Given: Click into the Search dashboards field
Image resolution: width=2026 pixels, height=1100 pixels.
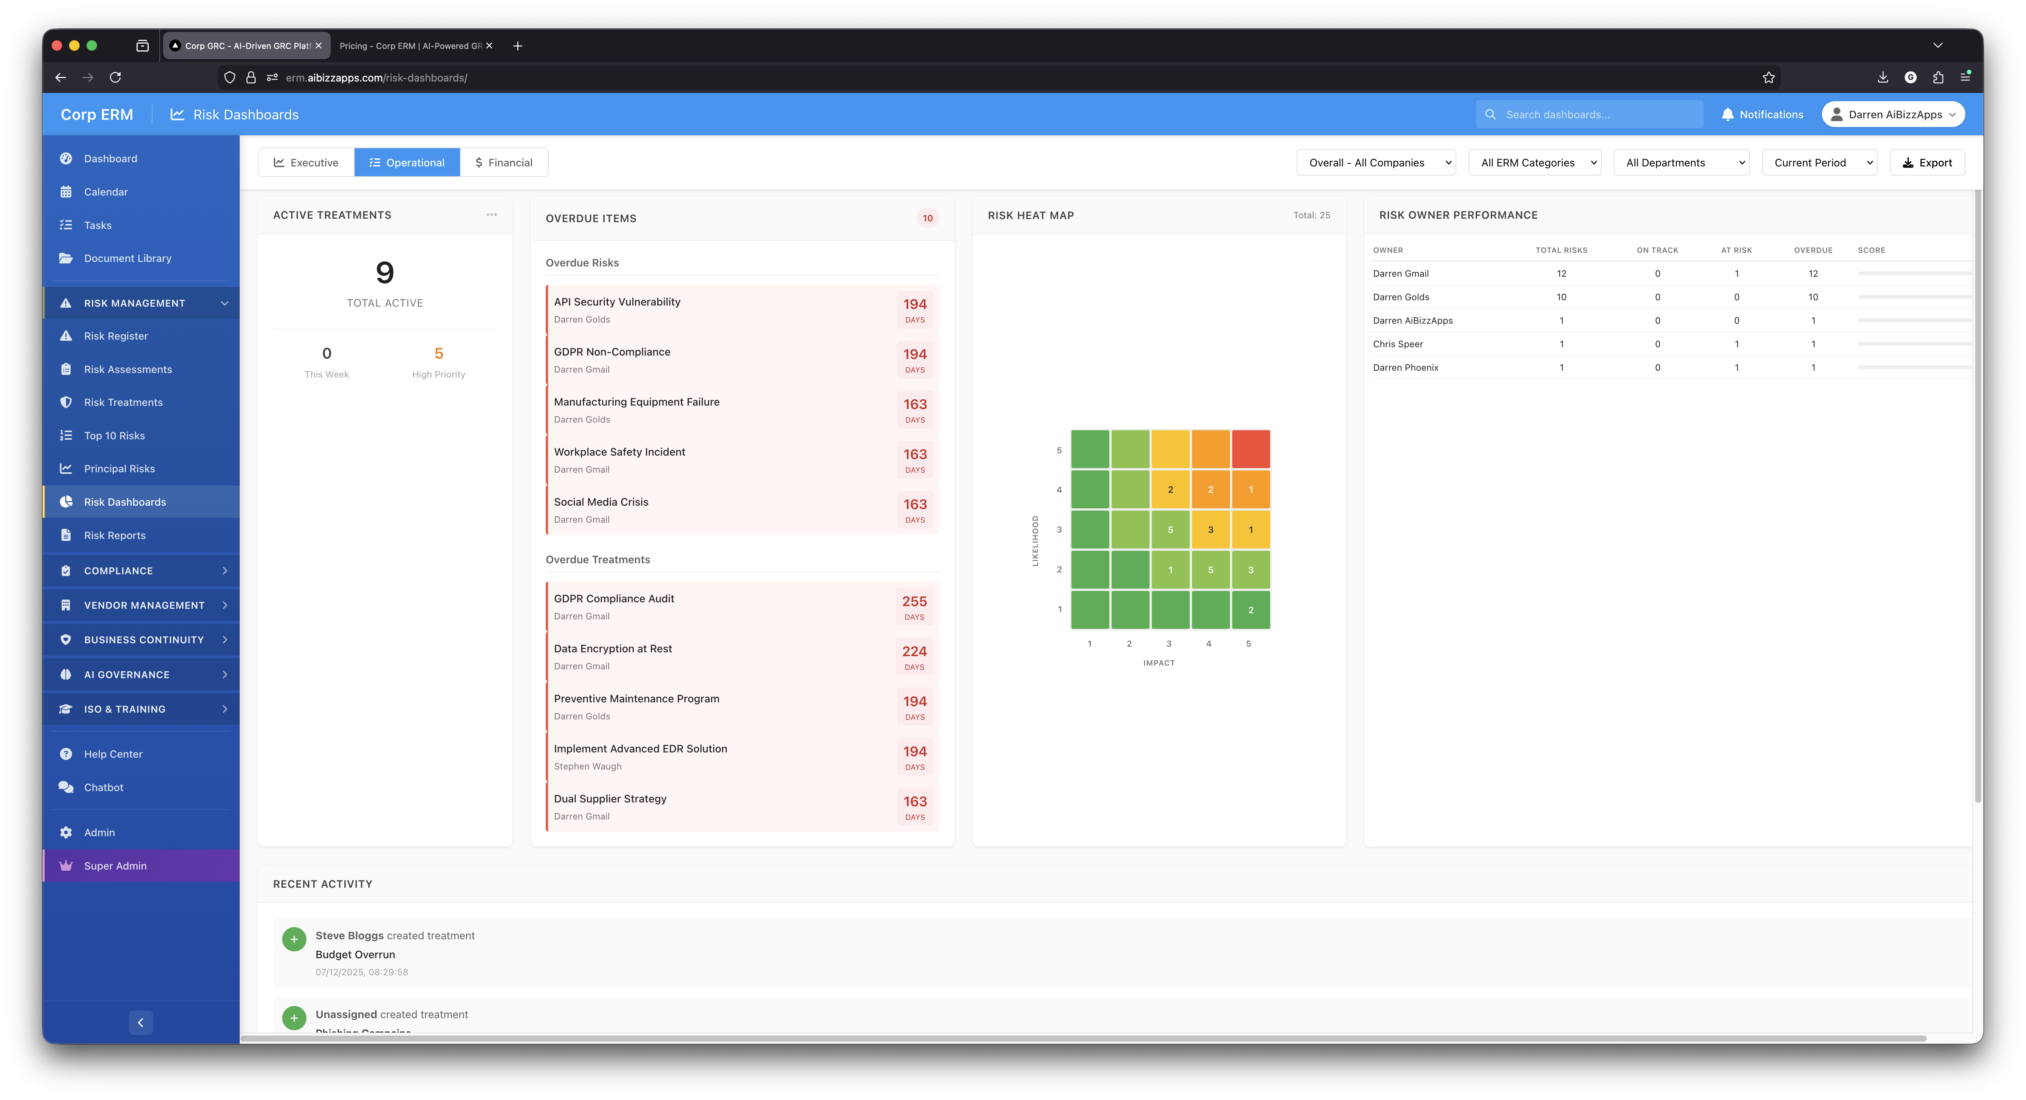Looking at the screenshot, I should (1589, 114).
